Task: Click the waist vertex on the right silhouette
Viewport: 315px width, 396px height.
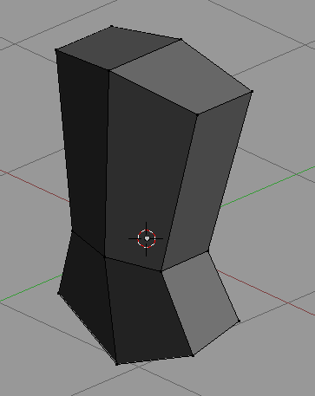Action: click(x=208, y=251)
